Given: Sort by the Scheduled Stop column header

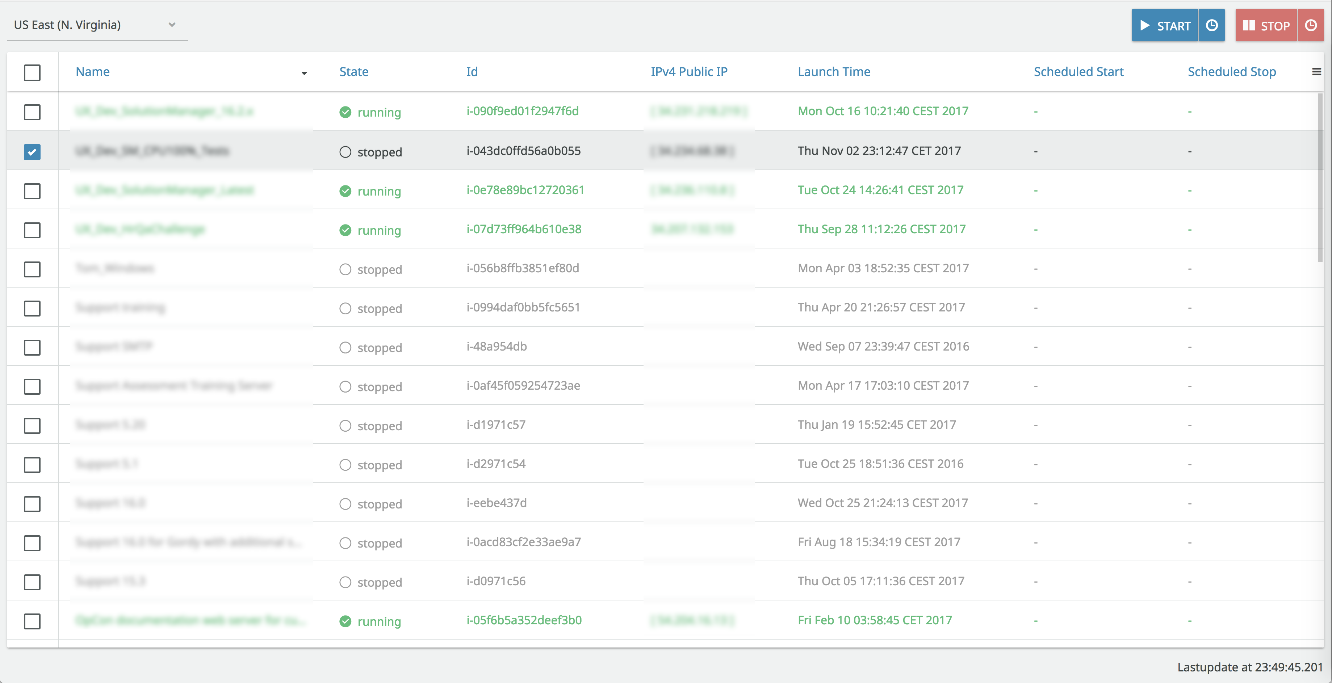Looking at the screenshot, I should coord(1231,72).
